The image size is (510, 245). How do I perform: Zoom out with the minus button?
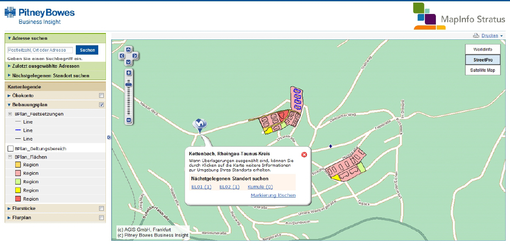pyautogui.click(x=129, y=121)
